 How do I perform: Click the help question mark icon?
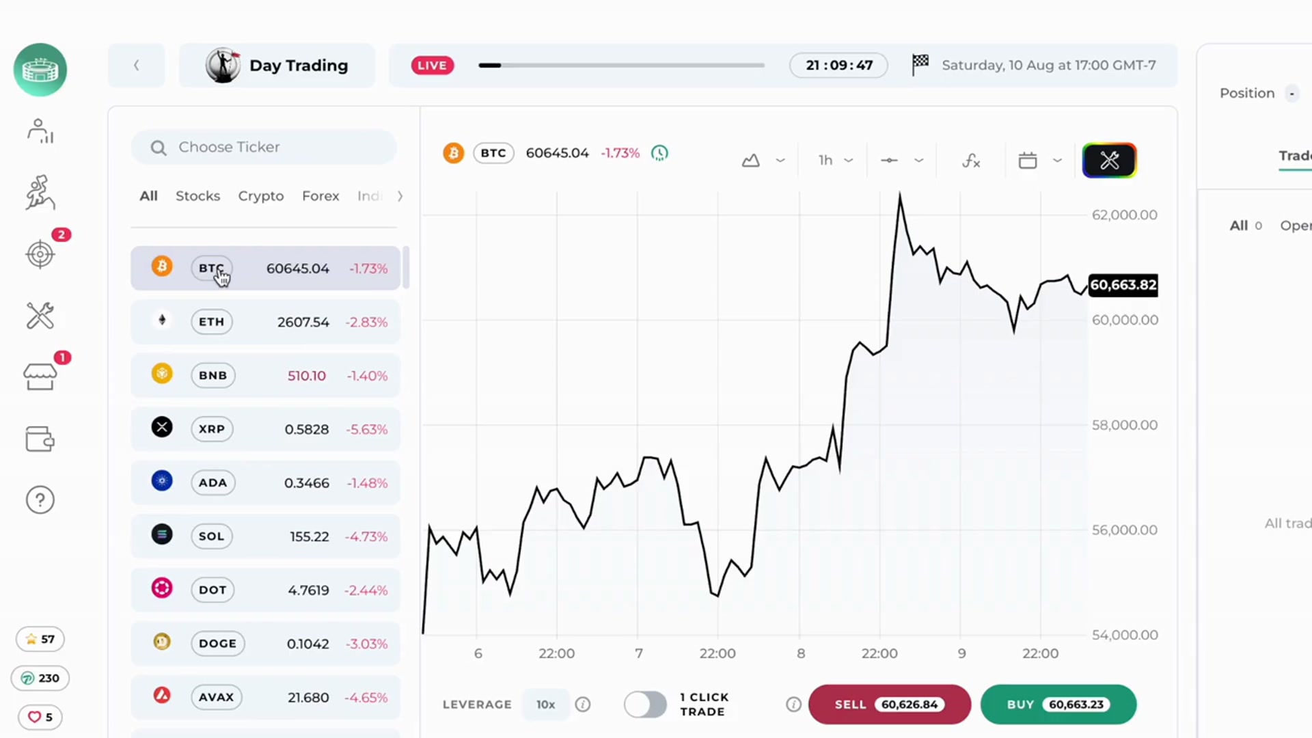(x=40, y=499)
